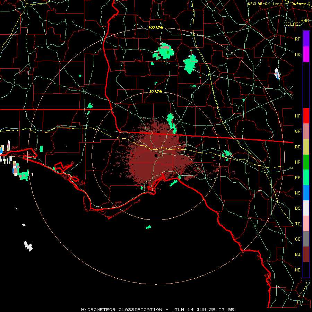312x312 pixels.
Task: Click the IC legend label
Action: tap(297, 224)
